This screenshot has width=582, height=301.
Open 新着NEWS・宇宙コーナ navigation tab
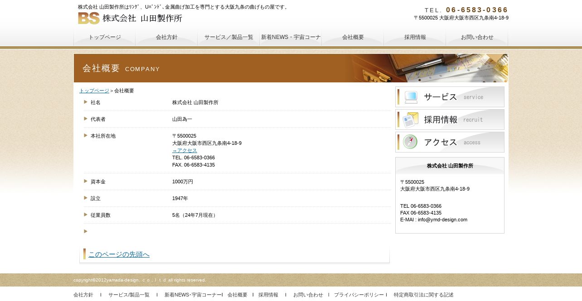[x=291, y=37]
